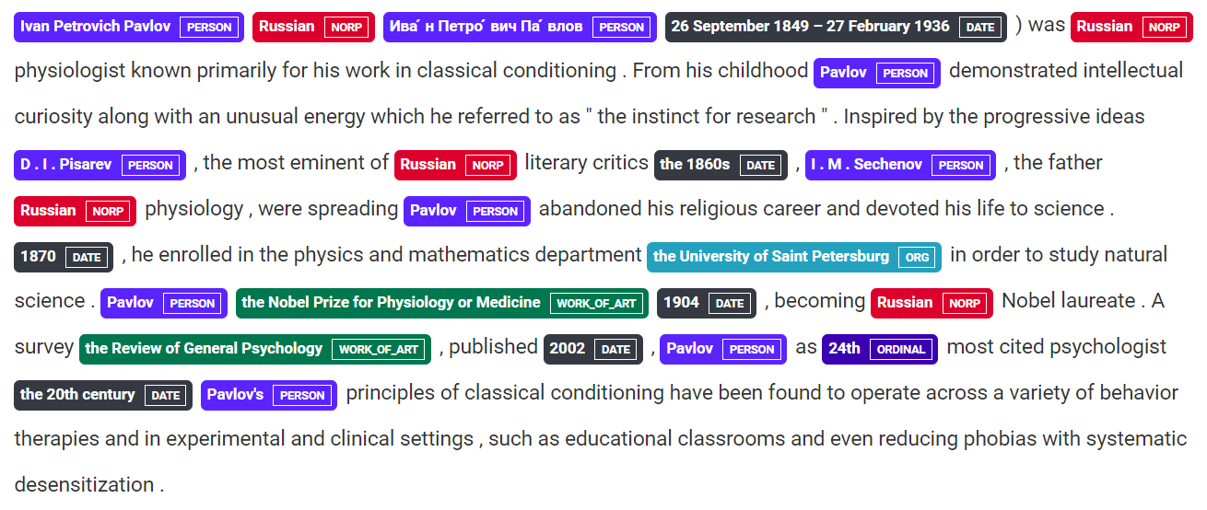The height and width of the screenshot is (510, 1207).
Task: Select the Russian entity before 'Nobel laureate'
Action: 932,303
